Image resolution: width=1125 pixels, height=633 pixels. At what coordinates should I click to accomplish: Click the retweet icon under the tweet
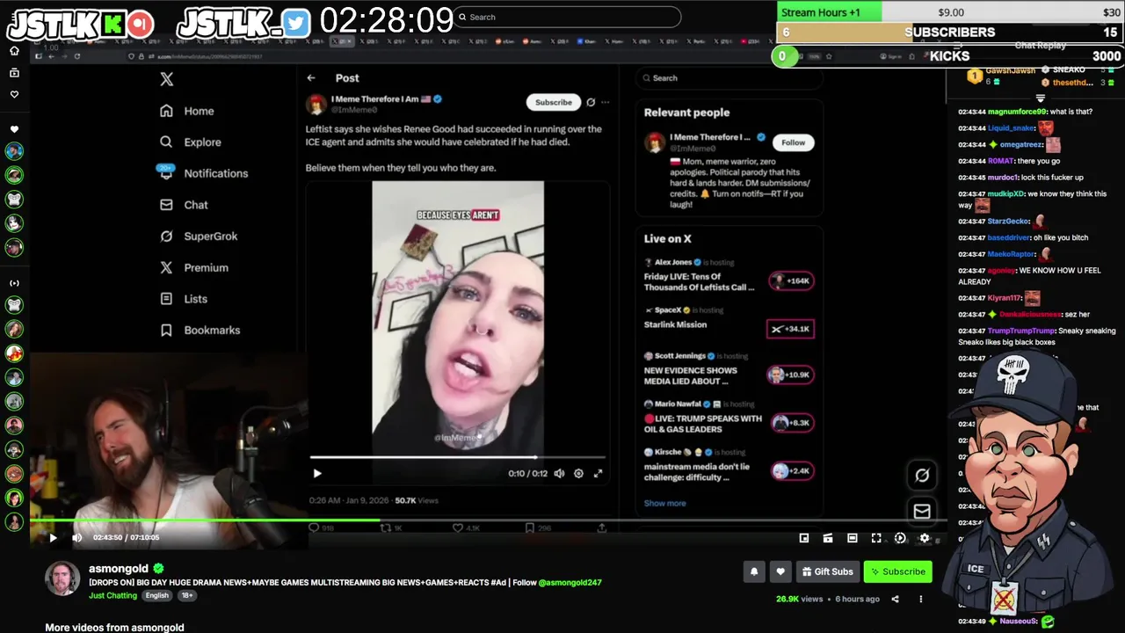coord(386,527)
